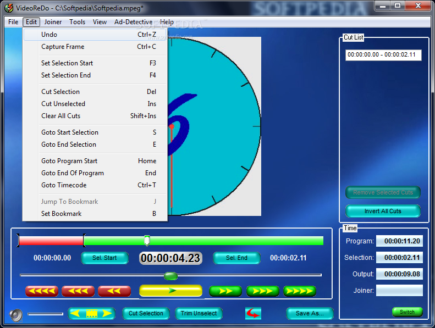
Task: Click the Trim Unselect button
Action: pos(199,313)
